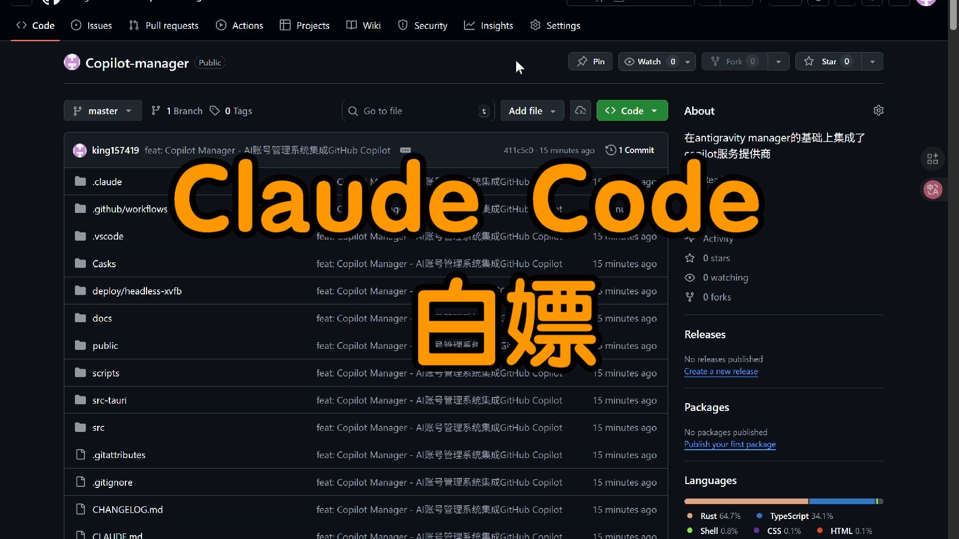Open the About settings gear icon

coord(878,110)
